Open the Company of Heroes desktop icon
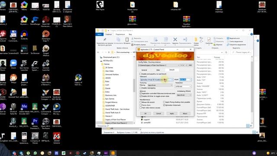277x156 pixels. coord(35,138)
